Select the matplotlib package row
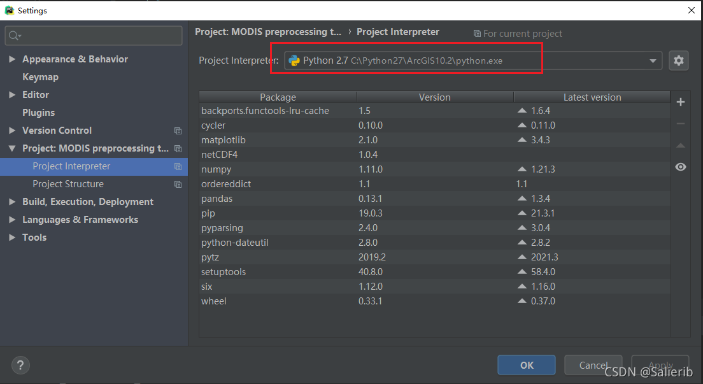 pyautogui.click(x=435, y=140)
